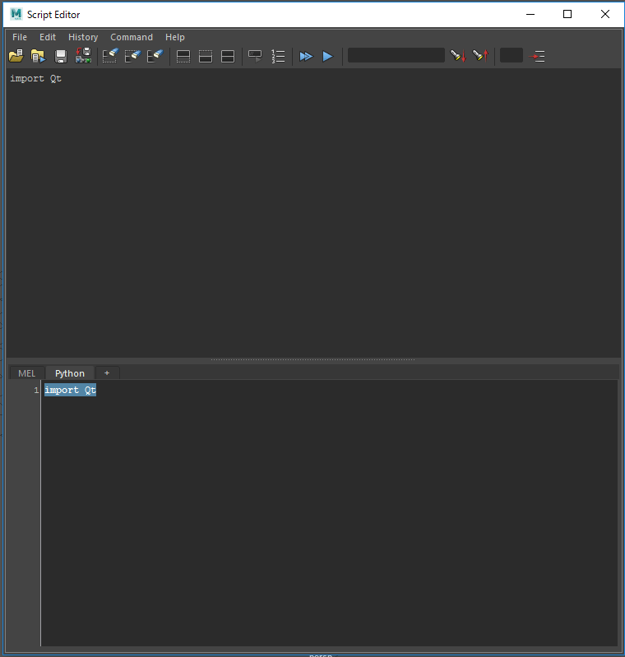Run the script with Execute play icon
The height and width of the screenshot is (657, 625).
328,56
